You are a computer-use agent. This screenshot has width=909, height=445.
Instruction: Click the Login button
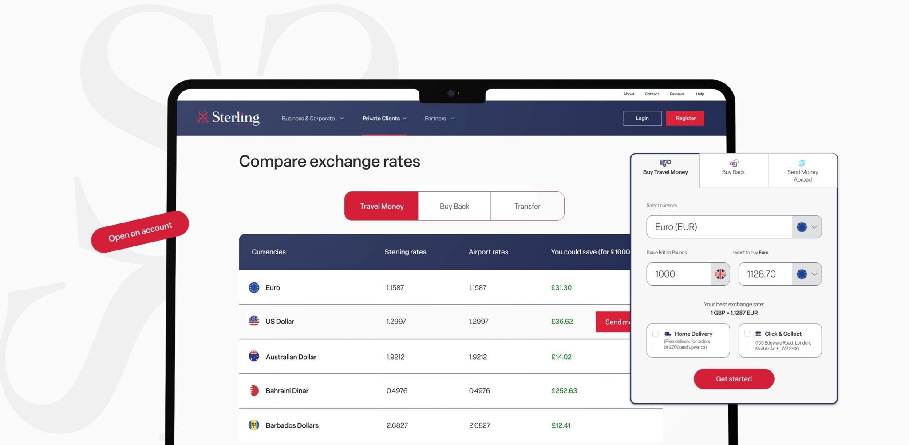click(642, 119)
